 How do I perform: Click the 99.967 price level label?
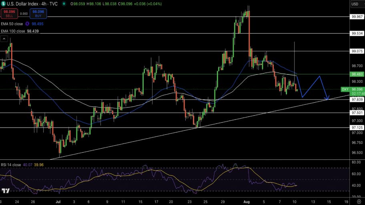pyautogui.click(x=357, y=17)
